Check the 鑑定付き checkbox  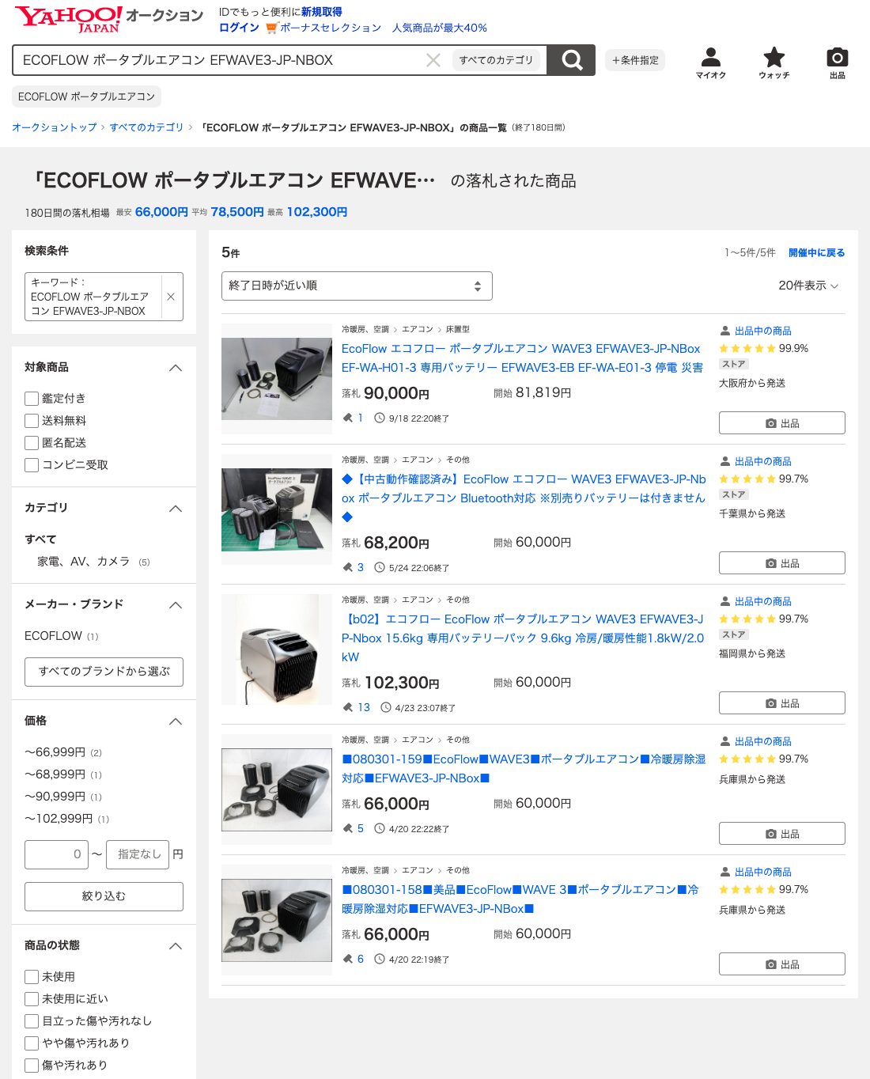pos(32,399)
